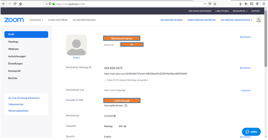Open the Firefox hamburger menu
Screen dimensions: 268x140
264,4
